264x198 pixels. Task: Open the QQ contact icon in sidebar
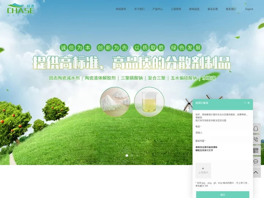(256, 128)
